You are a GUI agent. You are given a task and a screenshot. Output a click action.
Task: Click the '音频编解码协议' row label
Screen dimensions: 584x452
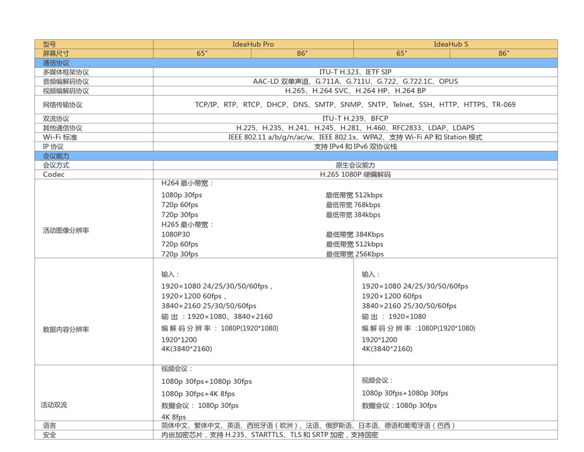coord(66,81)
